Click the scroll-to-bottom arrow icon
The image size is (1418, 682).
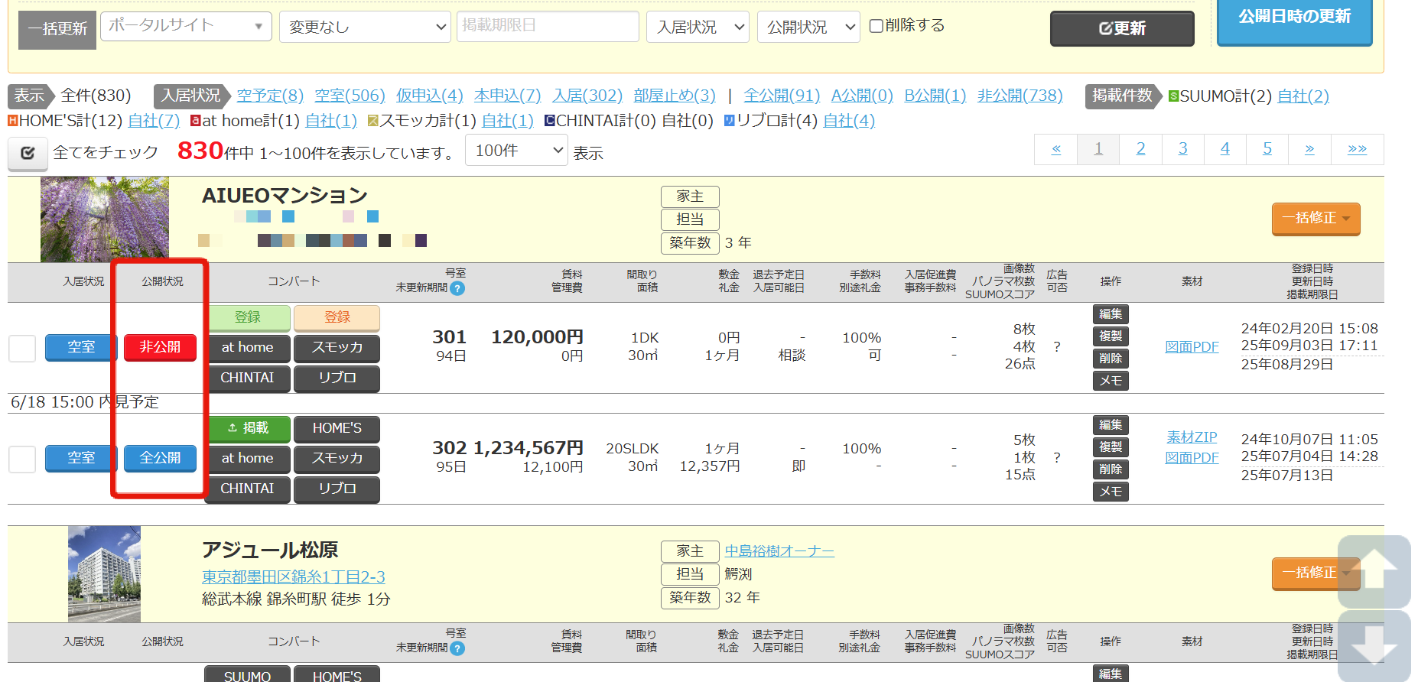coord(1374,646)
